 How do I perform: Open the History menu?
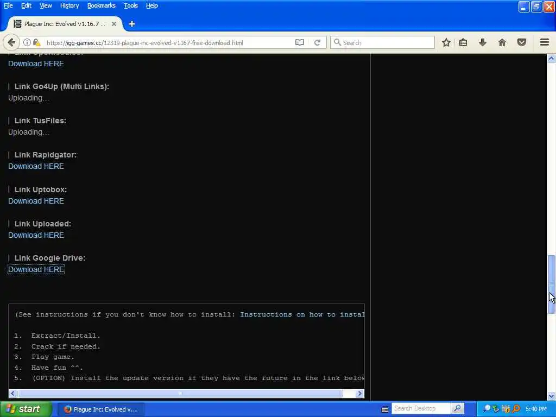click(x=69, y=5)
